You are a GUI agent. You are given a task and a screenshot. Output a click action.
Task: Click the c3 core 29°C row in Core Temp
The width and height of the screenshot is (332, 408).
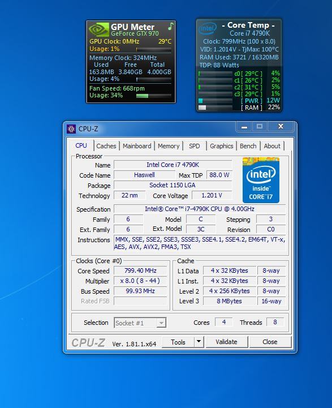[239, 94]
